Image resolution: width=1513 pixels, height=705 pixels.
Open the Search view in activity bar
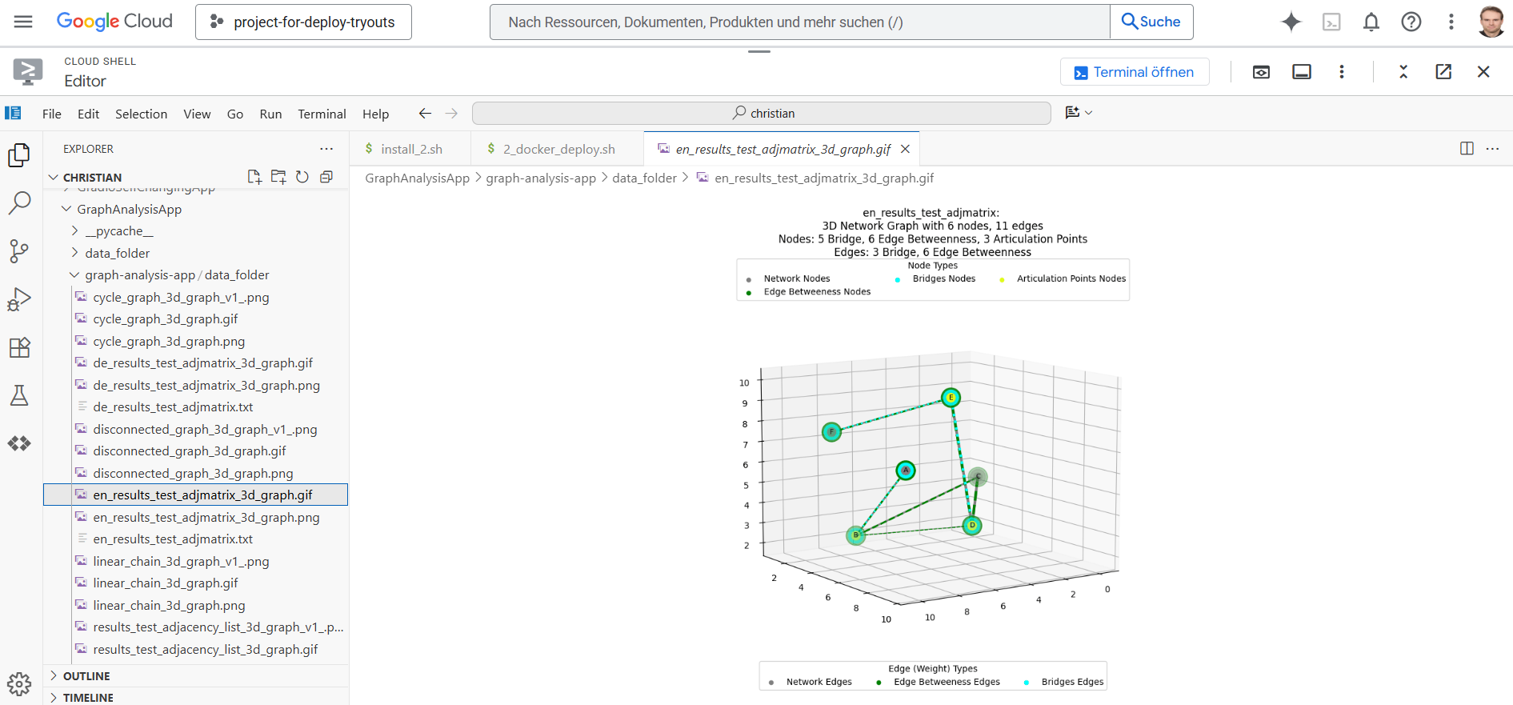pos(19,203)
